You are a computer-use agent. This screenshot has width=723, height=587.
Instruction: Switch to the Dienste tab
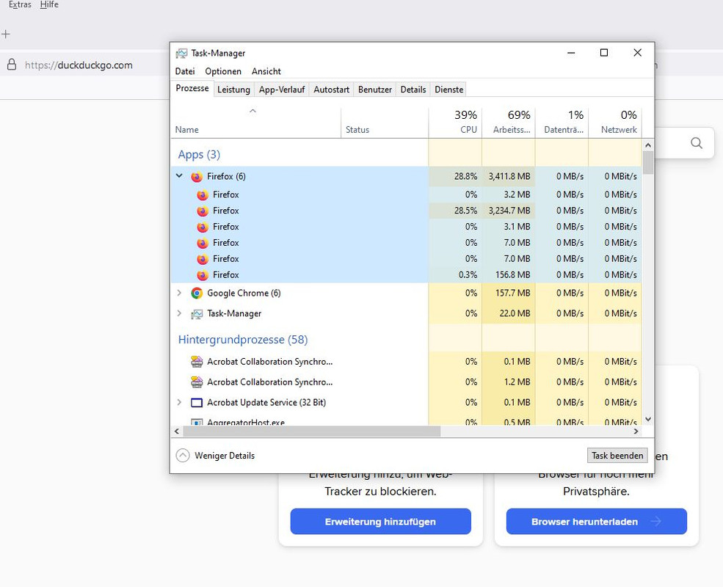click(x=448, y=90)
